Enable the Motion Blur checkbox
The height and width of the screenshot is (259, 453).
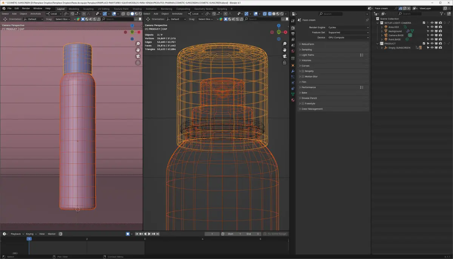pyautogui.click(x=303, y=76)
